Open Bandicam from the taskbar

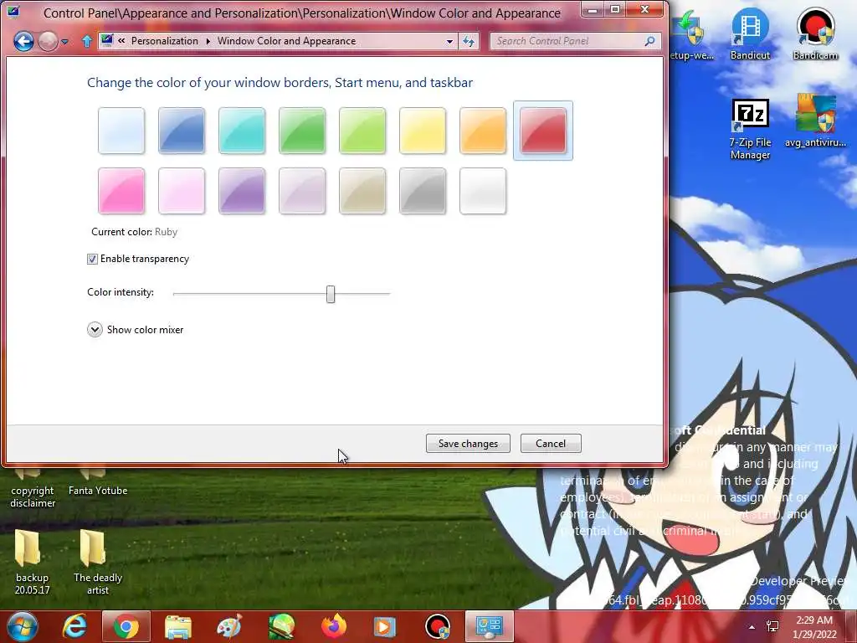pyautogui.click(x=437, y=626)
